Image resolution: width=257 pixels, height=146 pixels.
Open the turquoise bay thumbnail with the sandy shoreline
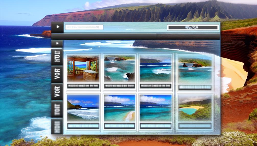(120, 108)
